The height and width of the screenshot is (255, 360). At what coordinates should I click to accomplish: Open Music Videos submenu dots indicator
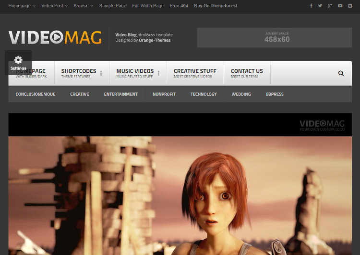(158, 73)
